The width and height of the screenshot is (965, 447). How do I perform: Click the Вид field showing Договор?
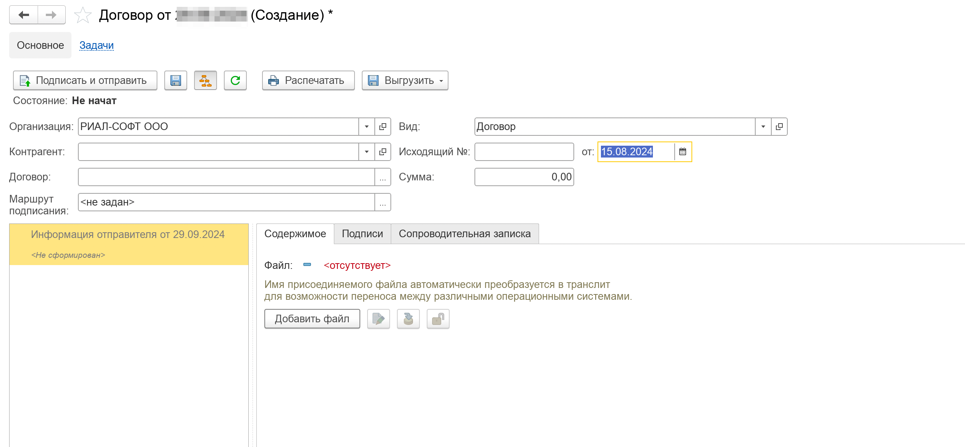tap(615, 127)
